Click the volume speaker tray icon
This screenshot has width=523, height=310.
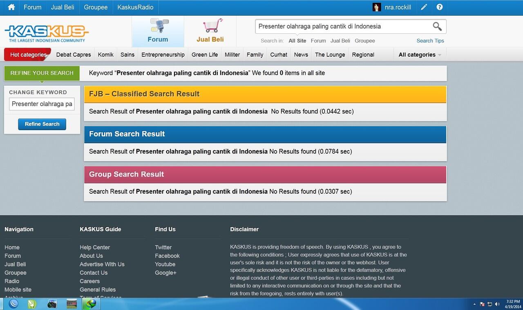(x=497, y=304)
